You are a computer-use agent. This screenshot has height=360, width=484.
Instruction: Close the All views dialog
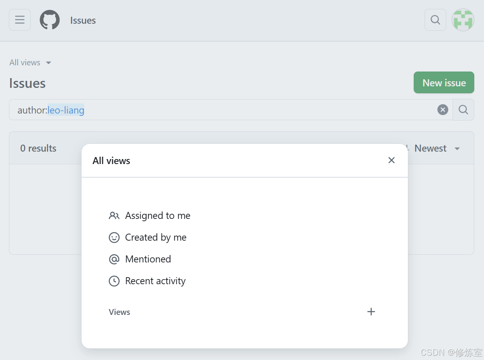392,161
